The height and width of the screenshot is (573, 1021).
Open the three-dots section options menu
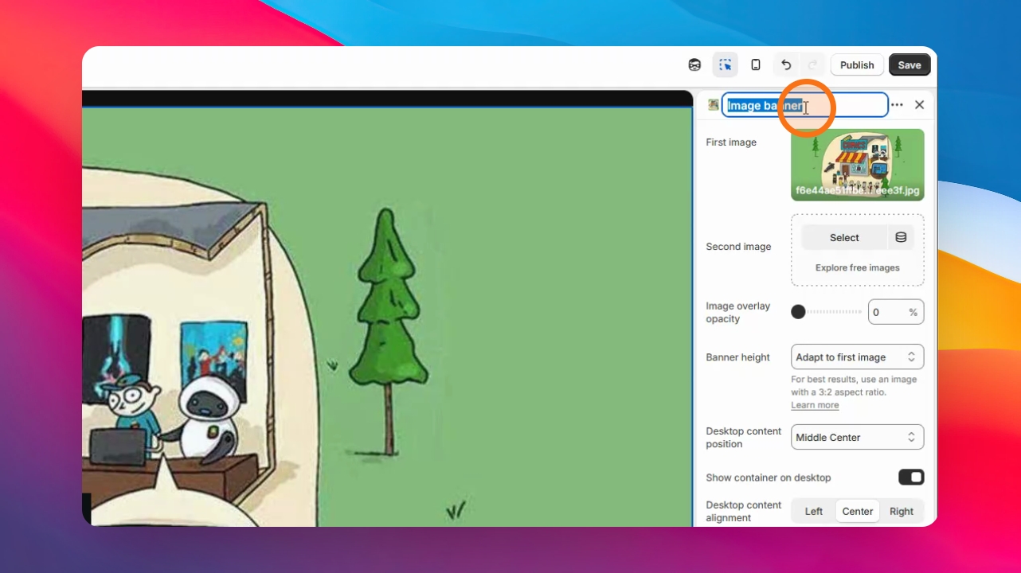tap(898, 105)
